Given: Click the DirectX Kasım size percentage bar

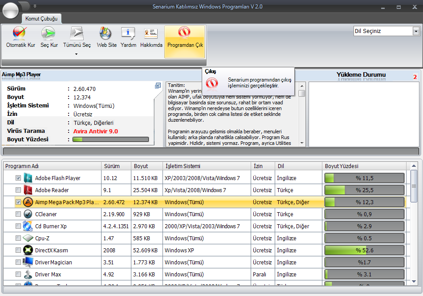Looking at the screenshot, I should pyautogui.click(x=364, y=250).
